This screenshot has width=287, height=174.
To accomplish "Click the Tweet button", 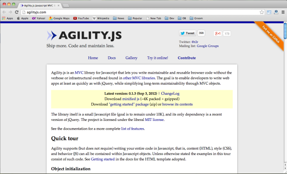I will click(x=188, y=33).
